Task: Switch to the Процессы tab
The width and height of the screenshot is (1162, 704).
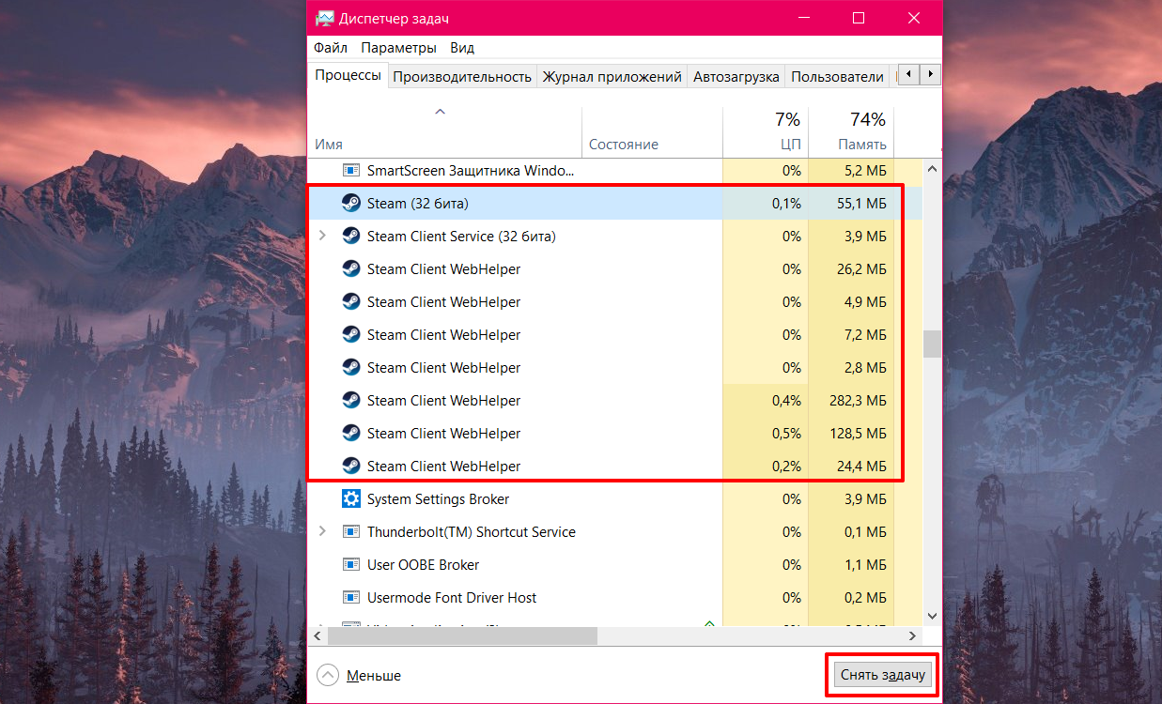Action: pos(348,75)
